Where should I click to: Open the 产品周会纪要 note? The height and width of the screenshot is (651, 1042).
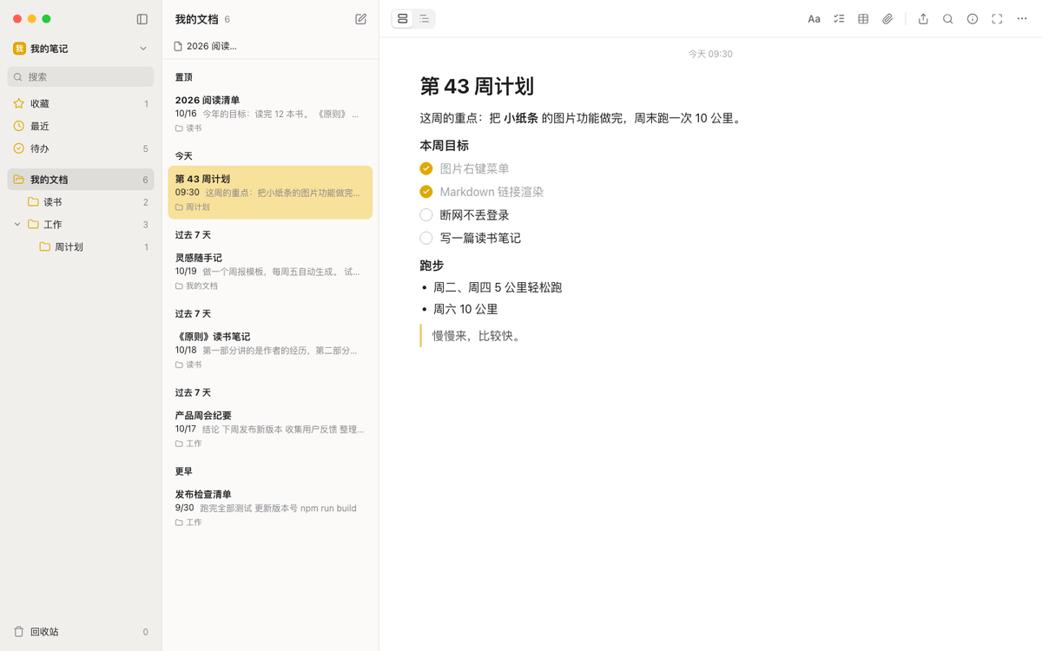pos(270,429)
